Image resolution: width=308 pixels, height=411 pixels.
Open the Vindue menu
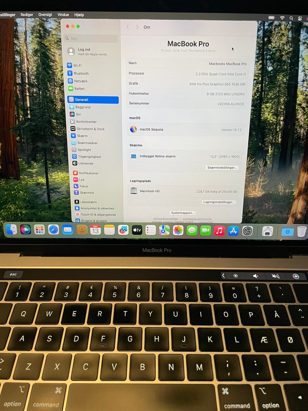(63, 15)
